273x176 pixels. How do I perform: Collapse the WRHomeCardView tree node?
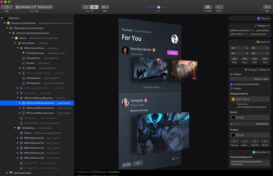[x=18, y=48]
